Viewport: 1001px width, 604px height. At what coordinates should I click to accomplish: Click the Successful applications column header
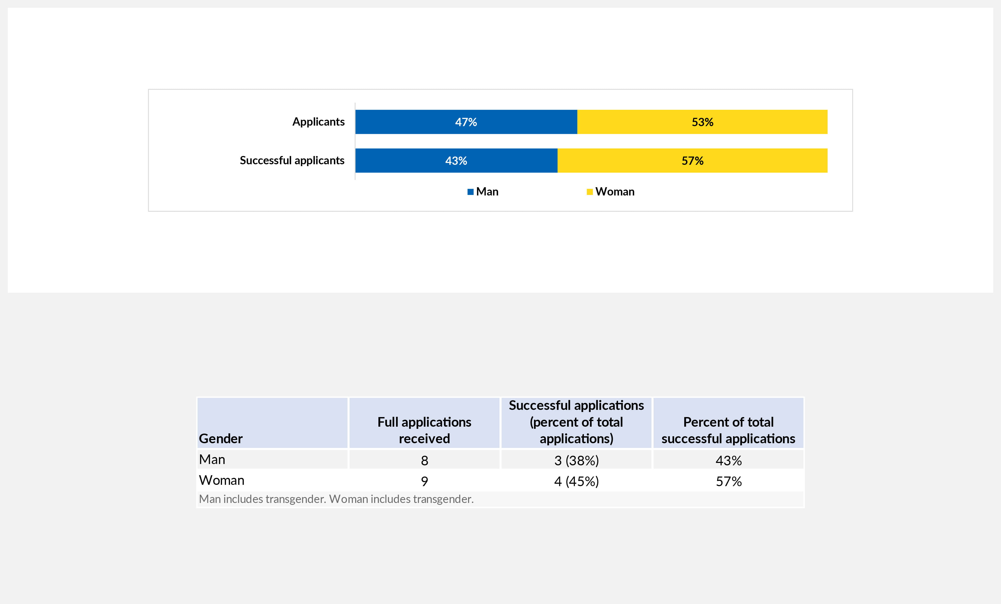[x=576, y=422]
